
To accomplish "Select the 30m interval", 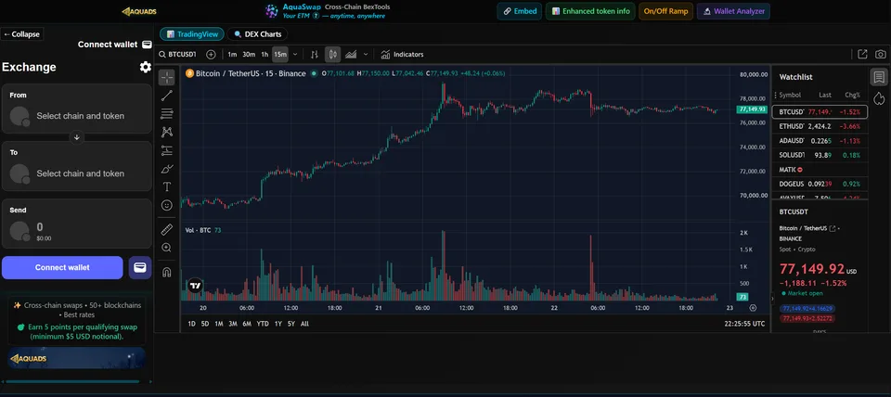I will click(x=249, y=55).
